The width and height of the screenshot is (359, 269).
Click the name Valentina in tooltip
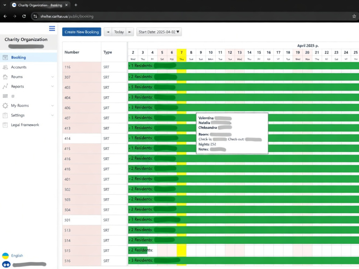click(x=206, y=118)
